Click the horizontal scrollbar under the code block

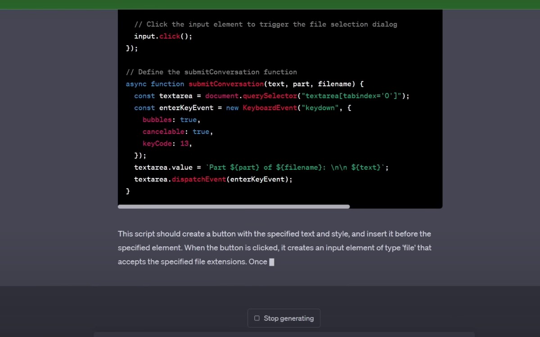(234, 207)
